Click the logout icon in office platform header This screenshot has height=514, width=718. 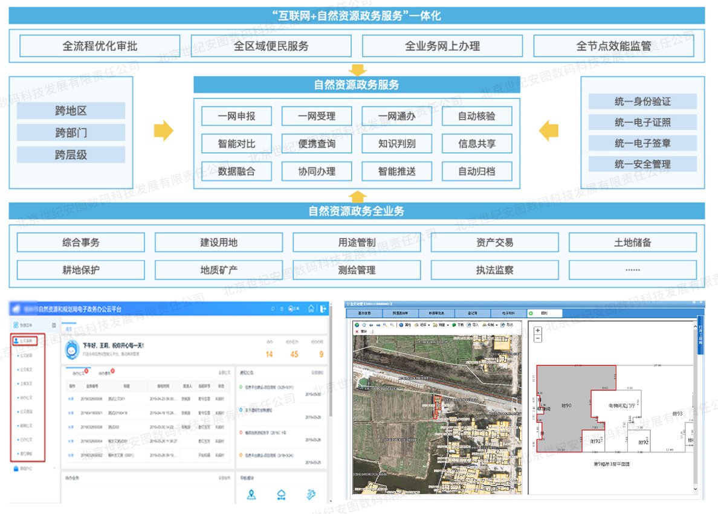(x=323, y=309)
